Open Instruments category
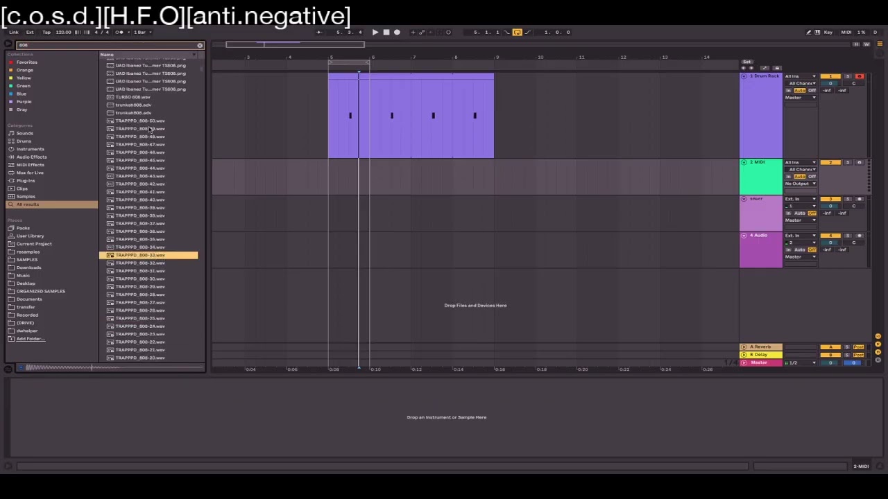888x499 pixels. coord(30,149)
